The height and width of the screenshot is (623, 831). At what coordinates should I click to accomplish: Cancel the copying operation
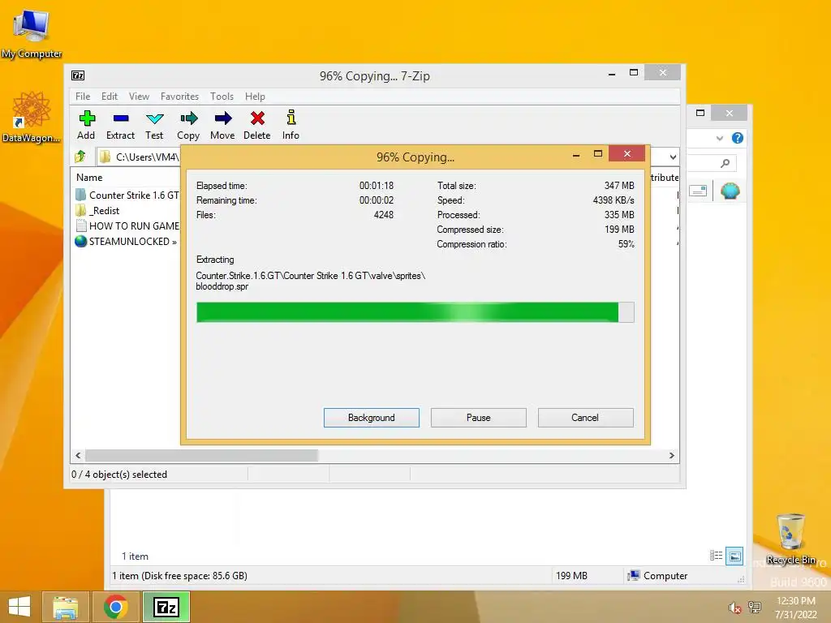(585, 418)
